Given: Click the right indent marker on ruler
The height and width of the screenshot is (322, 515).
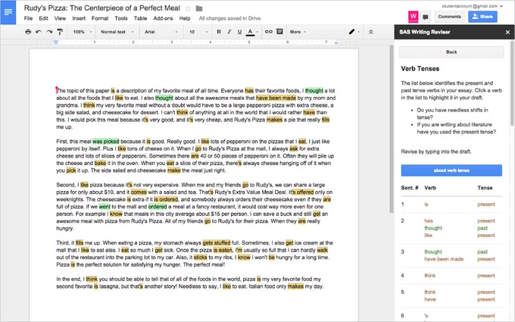Looking at the screenshot, I should [x=336, y=42].
